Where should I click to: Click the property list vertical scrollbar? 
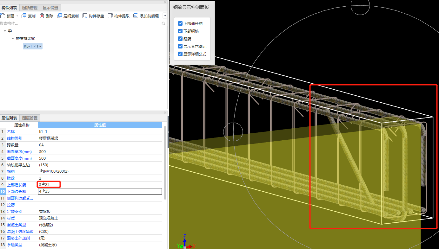click(165, 163)
